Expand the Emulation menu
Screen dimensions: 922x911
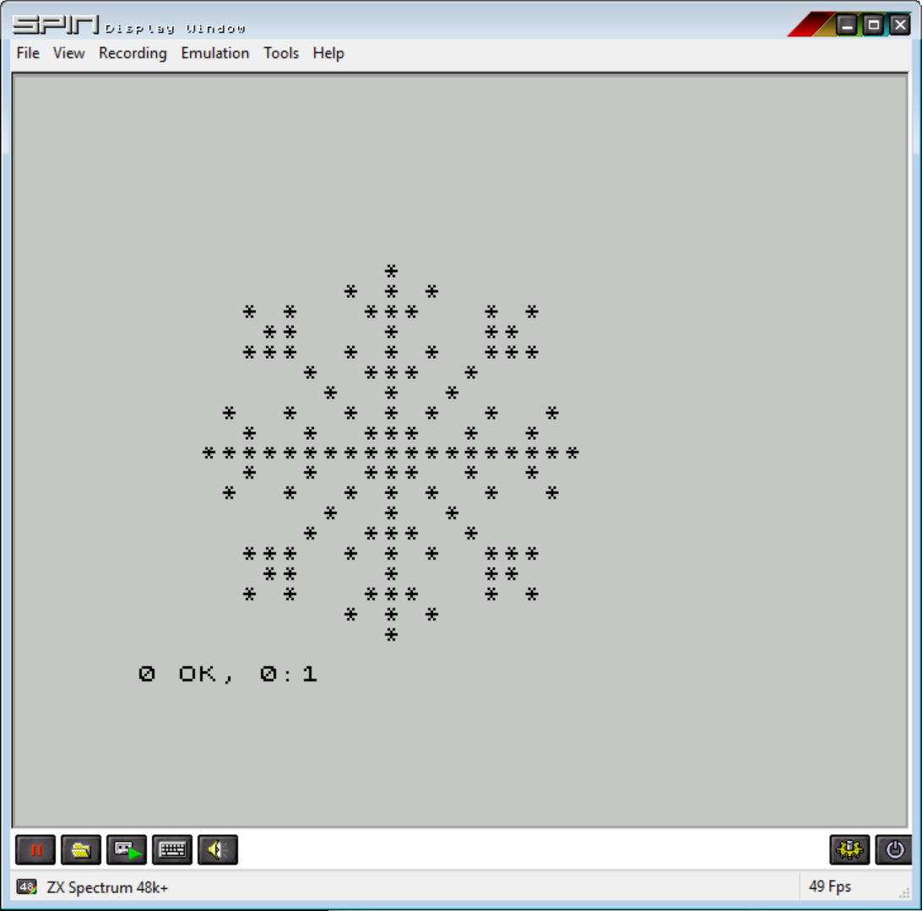pos(215,53)
